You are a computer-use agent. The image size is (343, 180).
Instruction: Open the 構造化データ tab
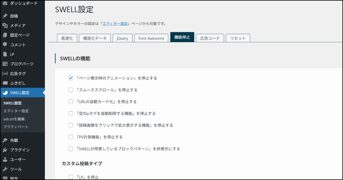pos(95,38)
